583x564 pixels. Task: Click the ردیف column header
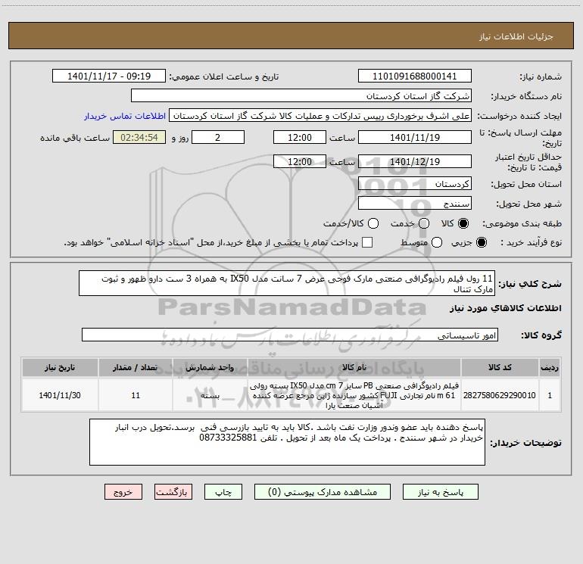(550, 368)
